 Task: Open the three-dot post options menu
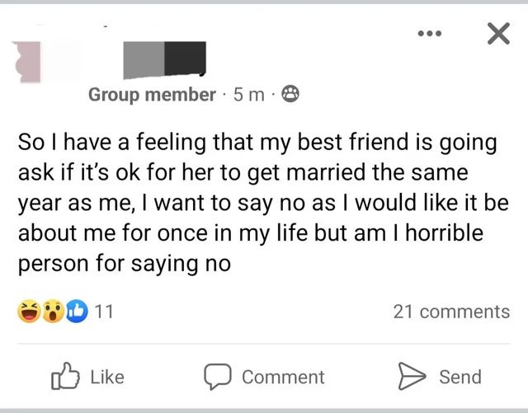pos(430,33)
